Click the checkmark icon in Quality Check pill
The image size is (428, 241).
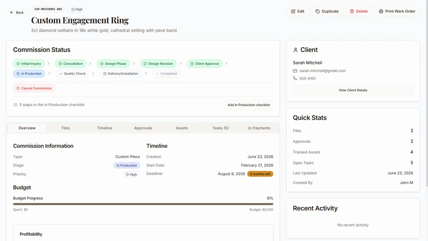(61, 73)
